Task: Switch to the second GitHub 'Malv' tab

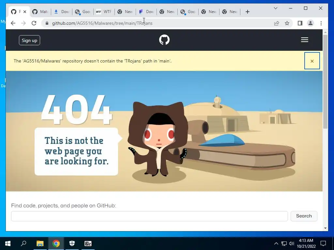Action: [x=40, y=12]
